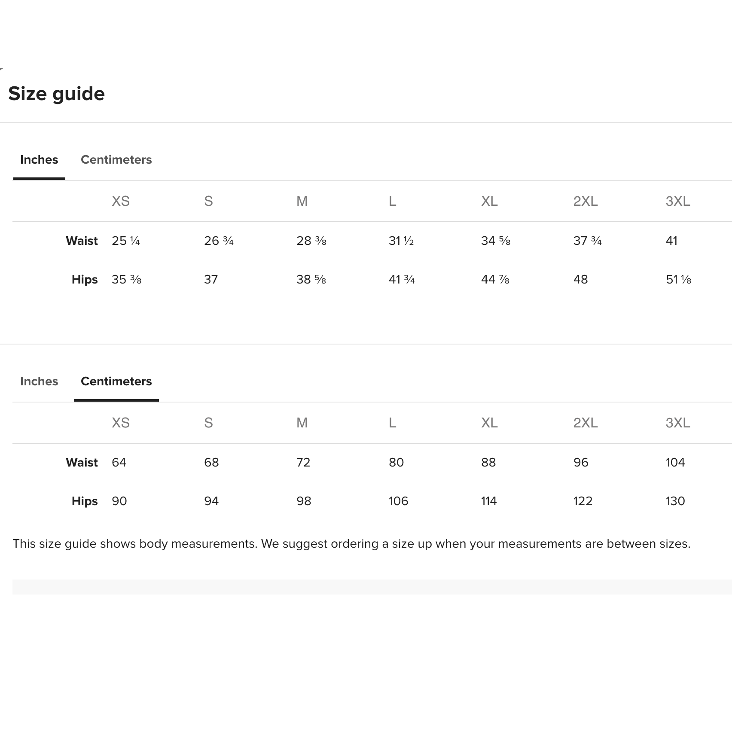Click the Waist label beside 64
This screenshot has height=732, width=732.
82,463
